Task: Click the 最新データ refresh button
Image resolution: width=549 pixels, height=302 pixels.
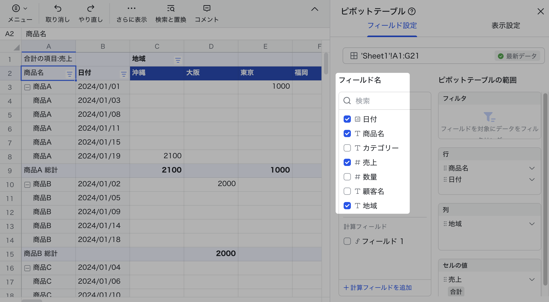Action: 517,56
